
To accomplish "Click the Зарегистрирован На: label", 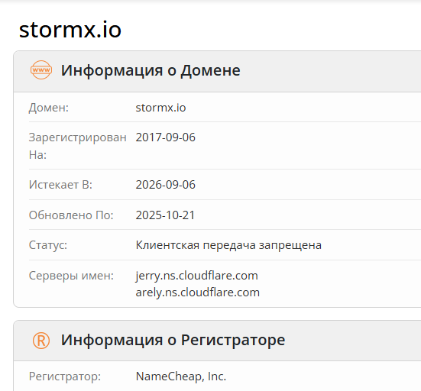I will pyautogui.click(x=78, y=146).
